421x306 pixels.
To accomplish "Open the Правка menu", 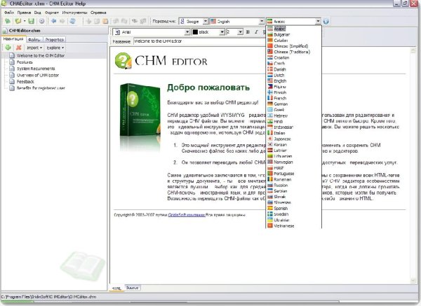I will (24, 13).
